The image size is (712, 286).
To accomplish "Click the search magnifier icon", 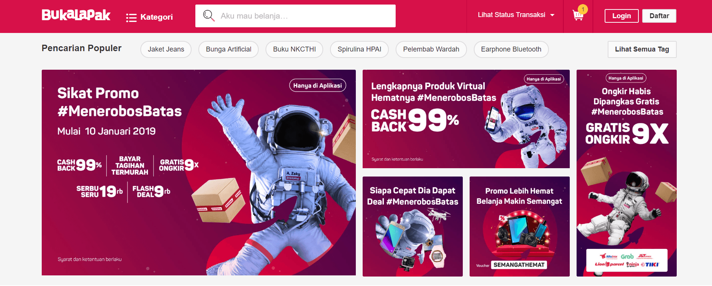I will coord(209,16).
